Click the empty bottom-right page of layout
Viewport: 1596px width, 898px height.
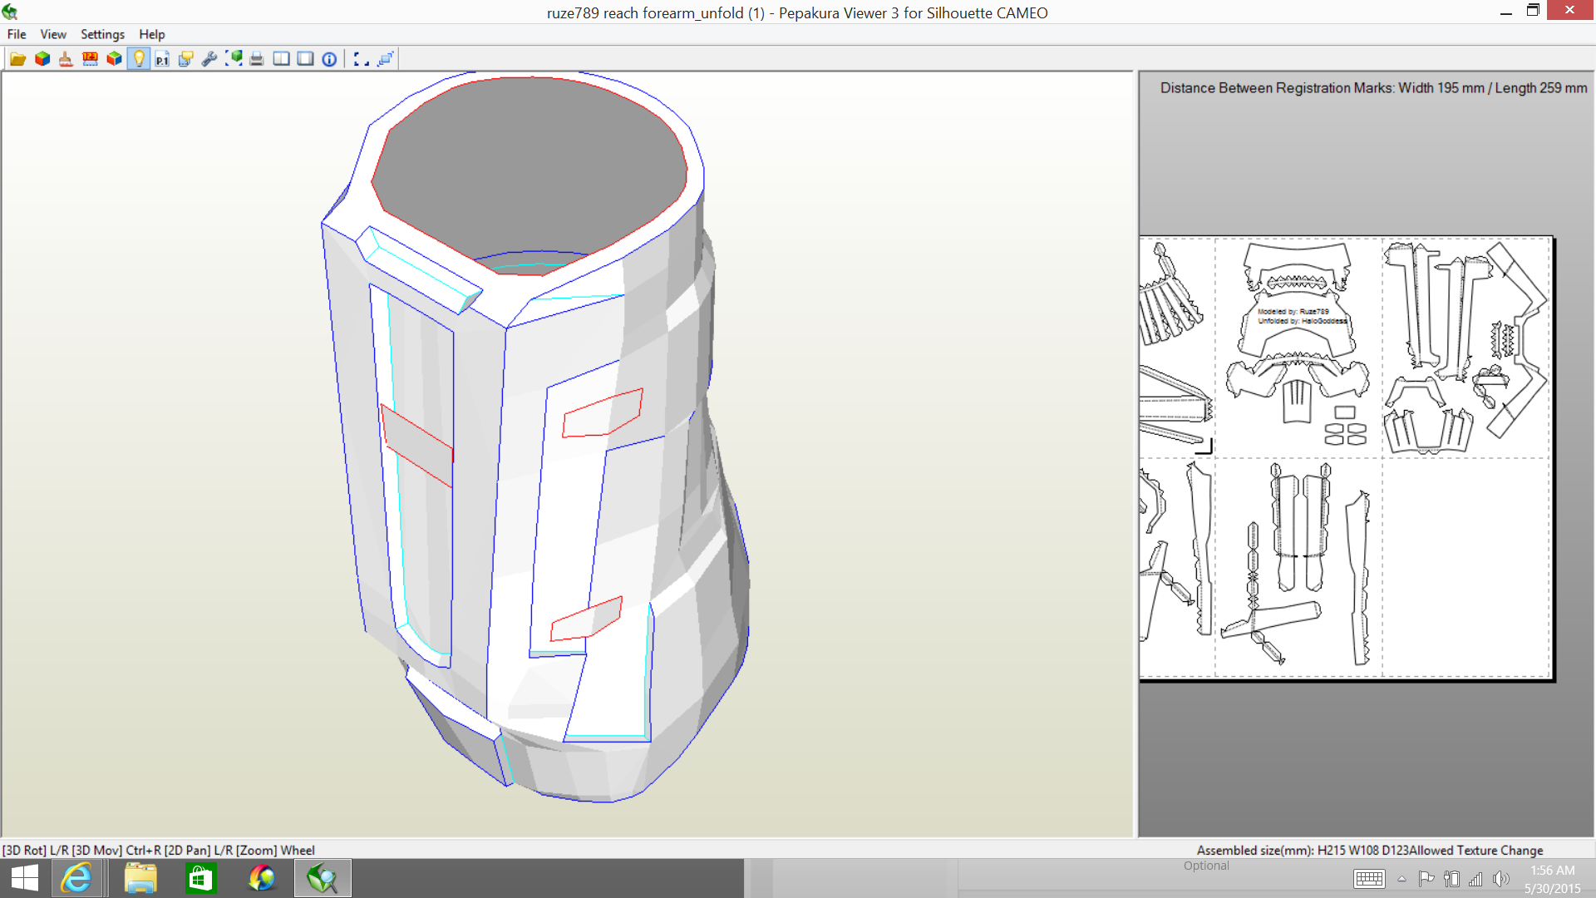coord(1465,567)
